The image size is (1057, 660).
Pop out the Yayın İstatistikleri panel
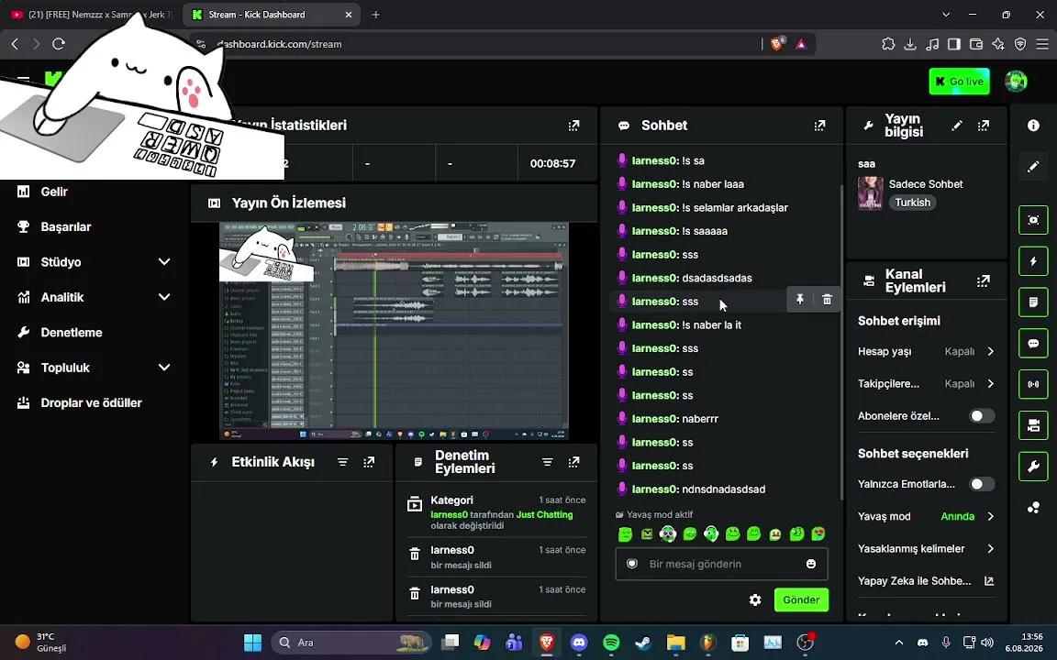(573, 126)
